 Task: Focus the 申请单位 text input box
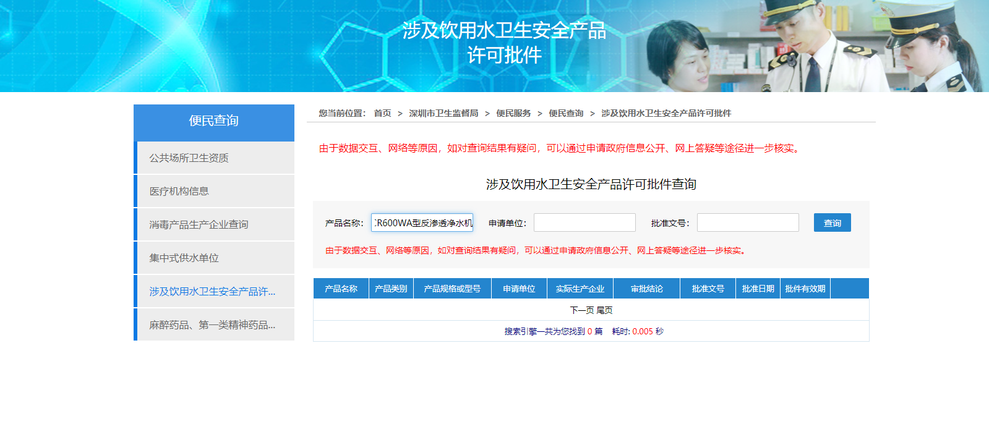(x=584, y=223)
